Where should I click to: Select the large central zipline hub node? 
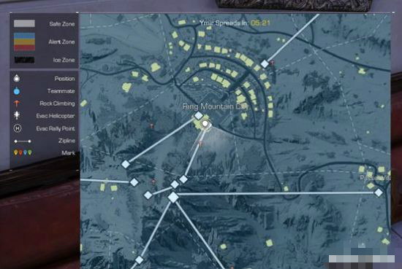[x=173, y=198]
